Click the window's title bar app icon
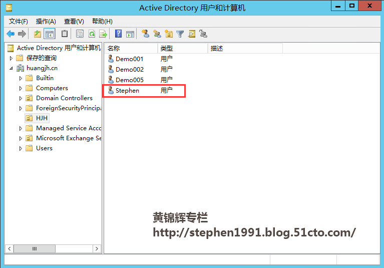The width and height of the screenshot is (384, 268). [9, 8]
